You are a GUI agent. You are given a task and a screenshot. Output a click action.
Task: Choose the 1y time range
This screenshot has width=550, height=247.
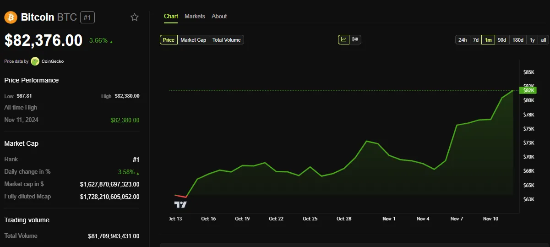(x=532, y=40)
